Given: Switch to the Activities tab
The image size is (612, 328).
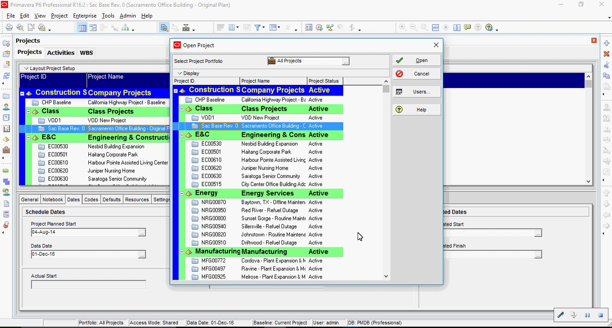Looking at the screenshot, I should [x=61, y=52].
